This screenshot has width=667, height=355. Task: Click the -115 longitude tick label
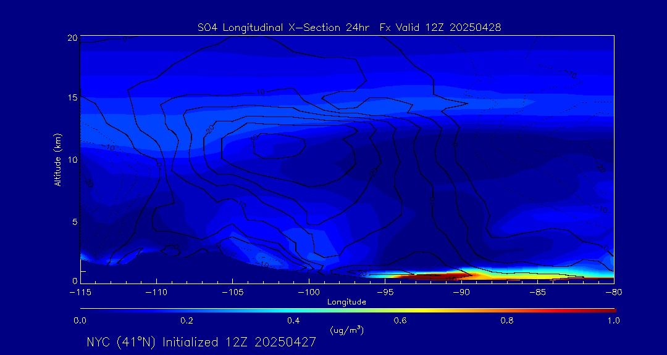pyautogui.click(x=80, y=293)
